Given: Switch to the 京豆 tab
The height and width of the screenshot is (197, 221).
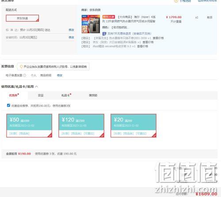Looking at the screenshot, I should pos(41,95).
